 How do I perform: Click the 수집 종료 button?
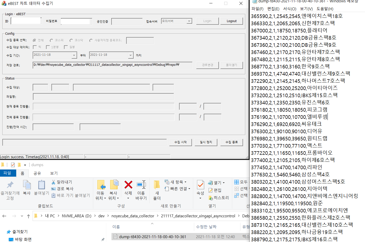[x=232, y=142]
